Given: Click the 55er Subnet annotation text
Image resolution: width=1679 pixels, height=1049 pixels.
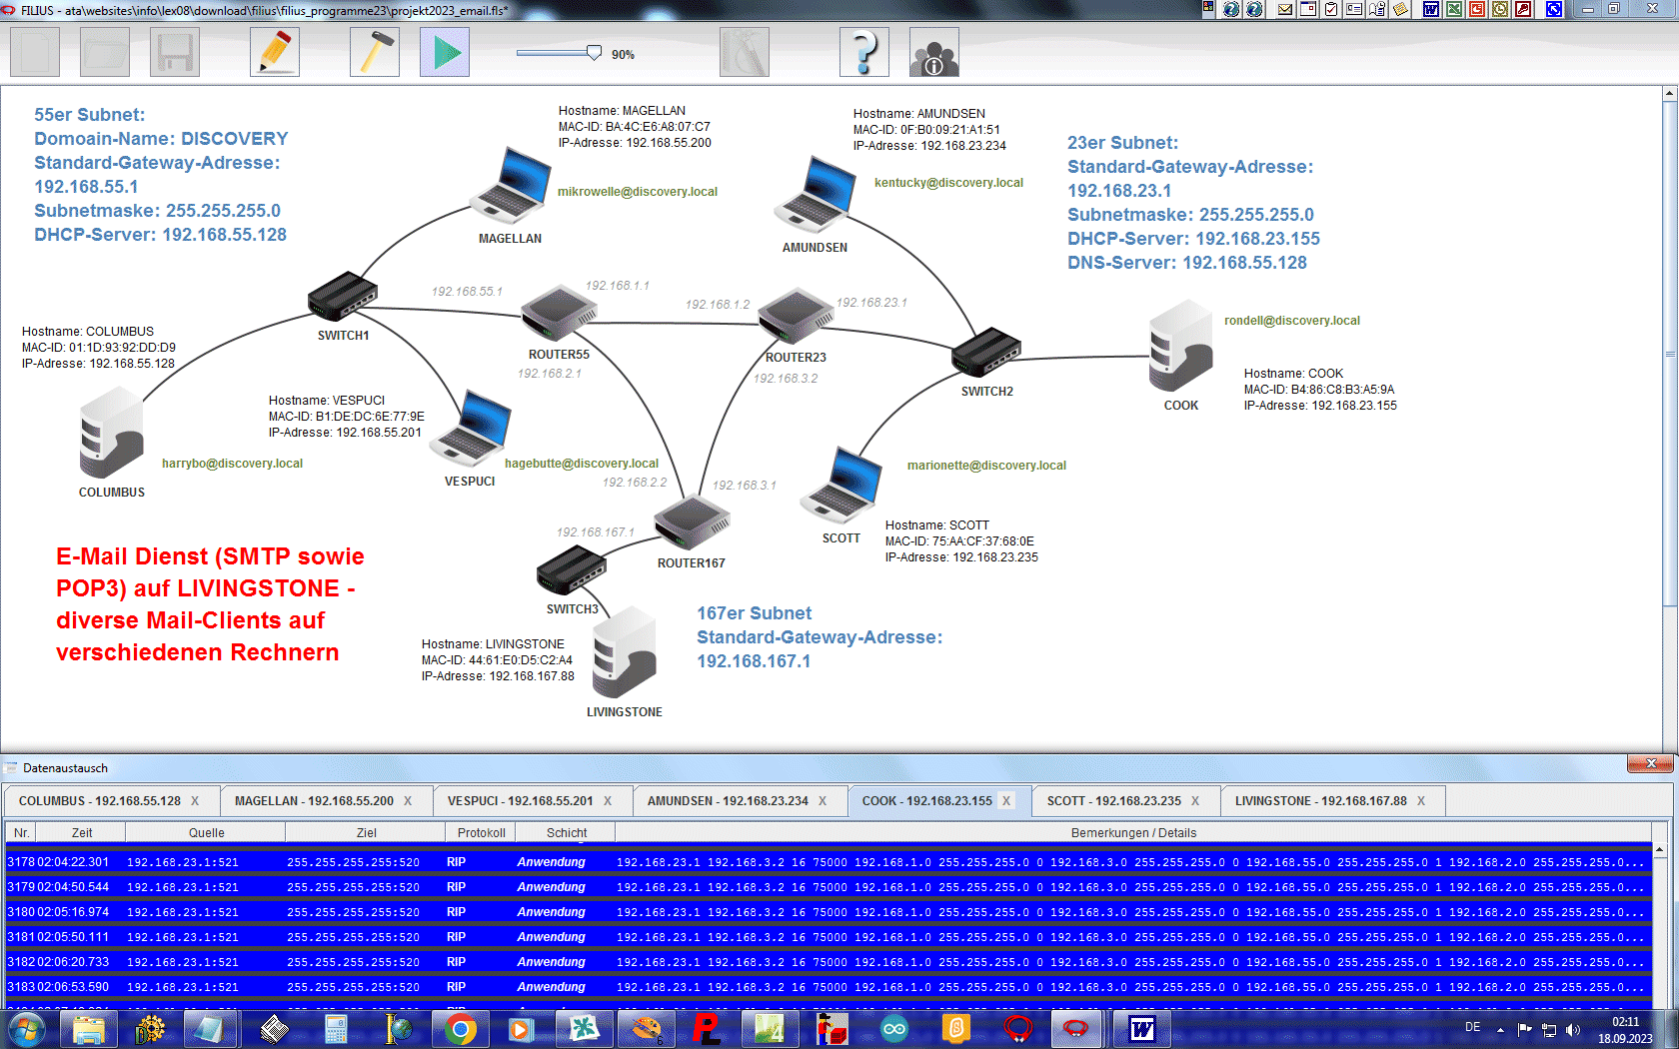Looking at the screenshot, I should click(161, 175).
